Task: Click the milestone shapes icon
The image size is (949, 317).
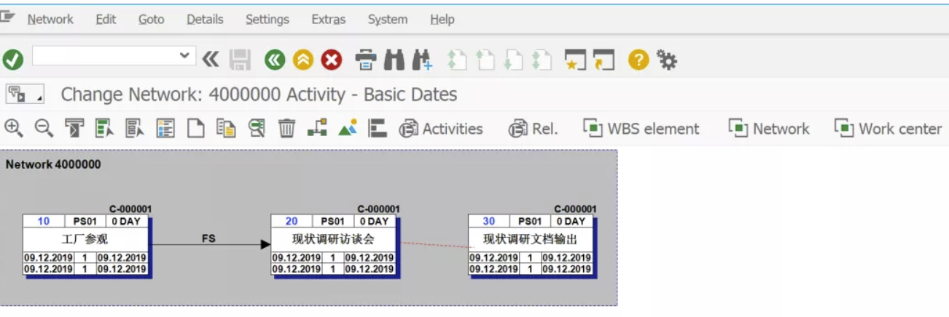Action: (x=348, y=128)
